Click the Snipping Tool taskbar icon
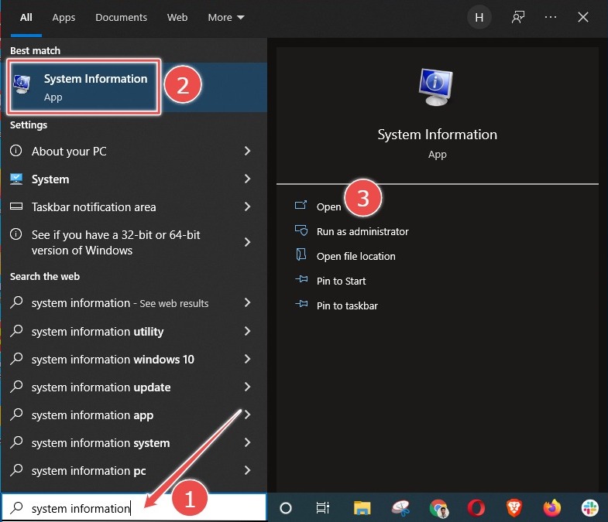The width and height of the screenshot is (608, 522). click(x=400, y=508)
